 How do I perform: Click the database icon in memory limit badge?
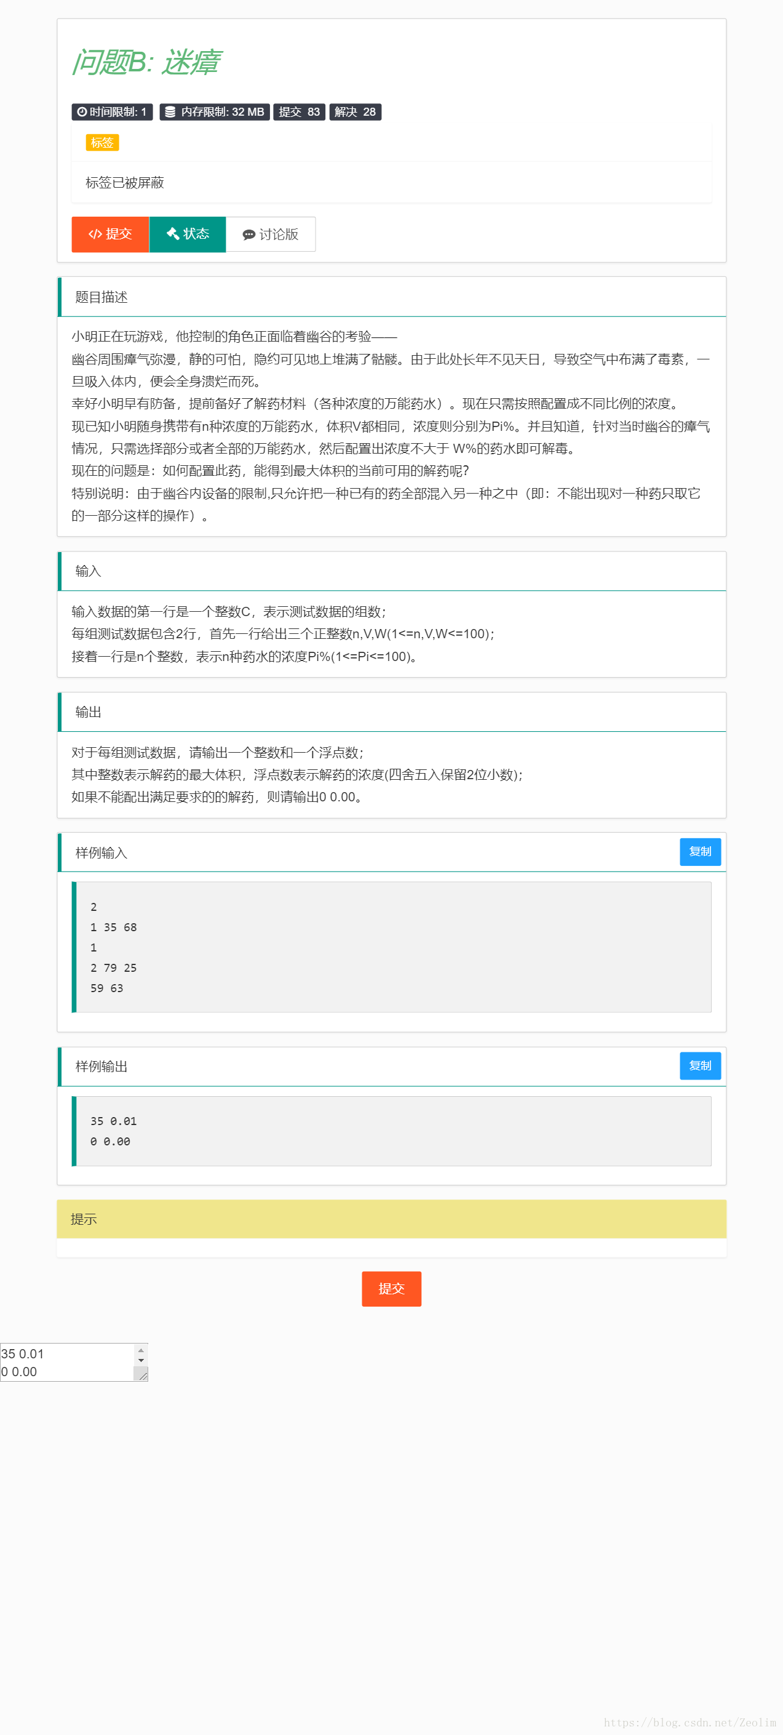(x=170, y=112)
